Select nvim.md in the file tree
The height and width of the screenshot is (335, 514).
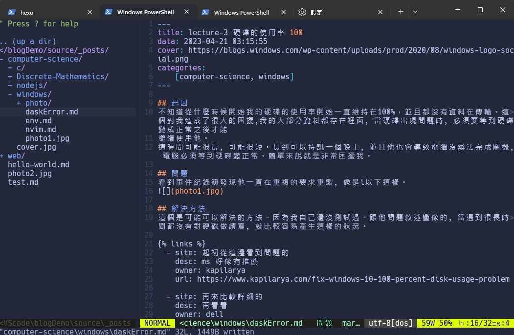[41, 130]
